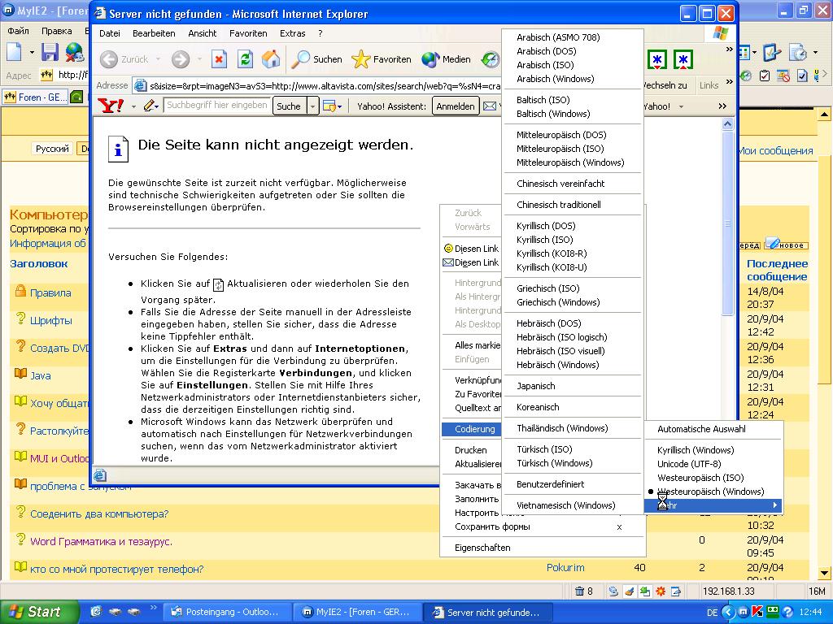833x624 pixels.
Task: Click the green Refresh icon in Internet Explorer
Action: [245, 58]
